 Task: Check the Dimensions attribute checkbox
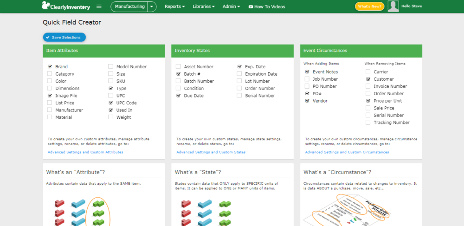(x=50, y=88)
